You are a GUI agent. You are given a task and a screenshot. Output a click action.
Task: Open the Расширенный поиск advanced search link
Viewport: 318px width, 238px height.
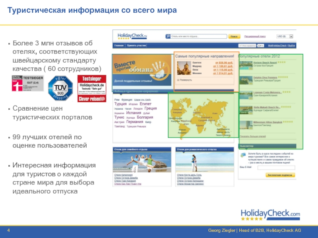tap(255, 36)
